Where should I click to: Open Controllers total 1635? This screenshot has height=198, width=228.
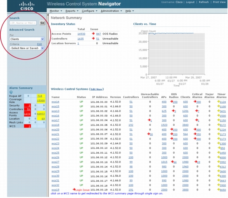click(80, 38)
